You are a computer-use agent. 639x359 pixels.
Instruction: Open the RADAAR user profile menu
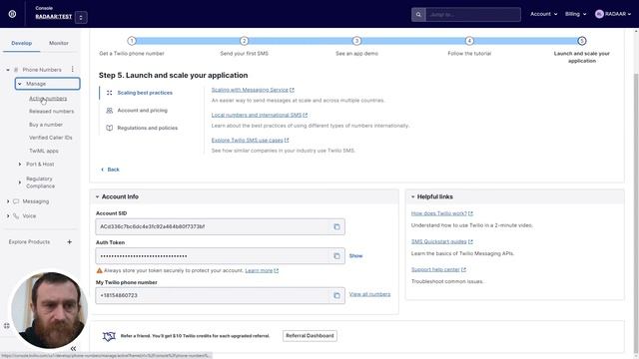612,14
